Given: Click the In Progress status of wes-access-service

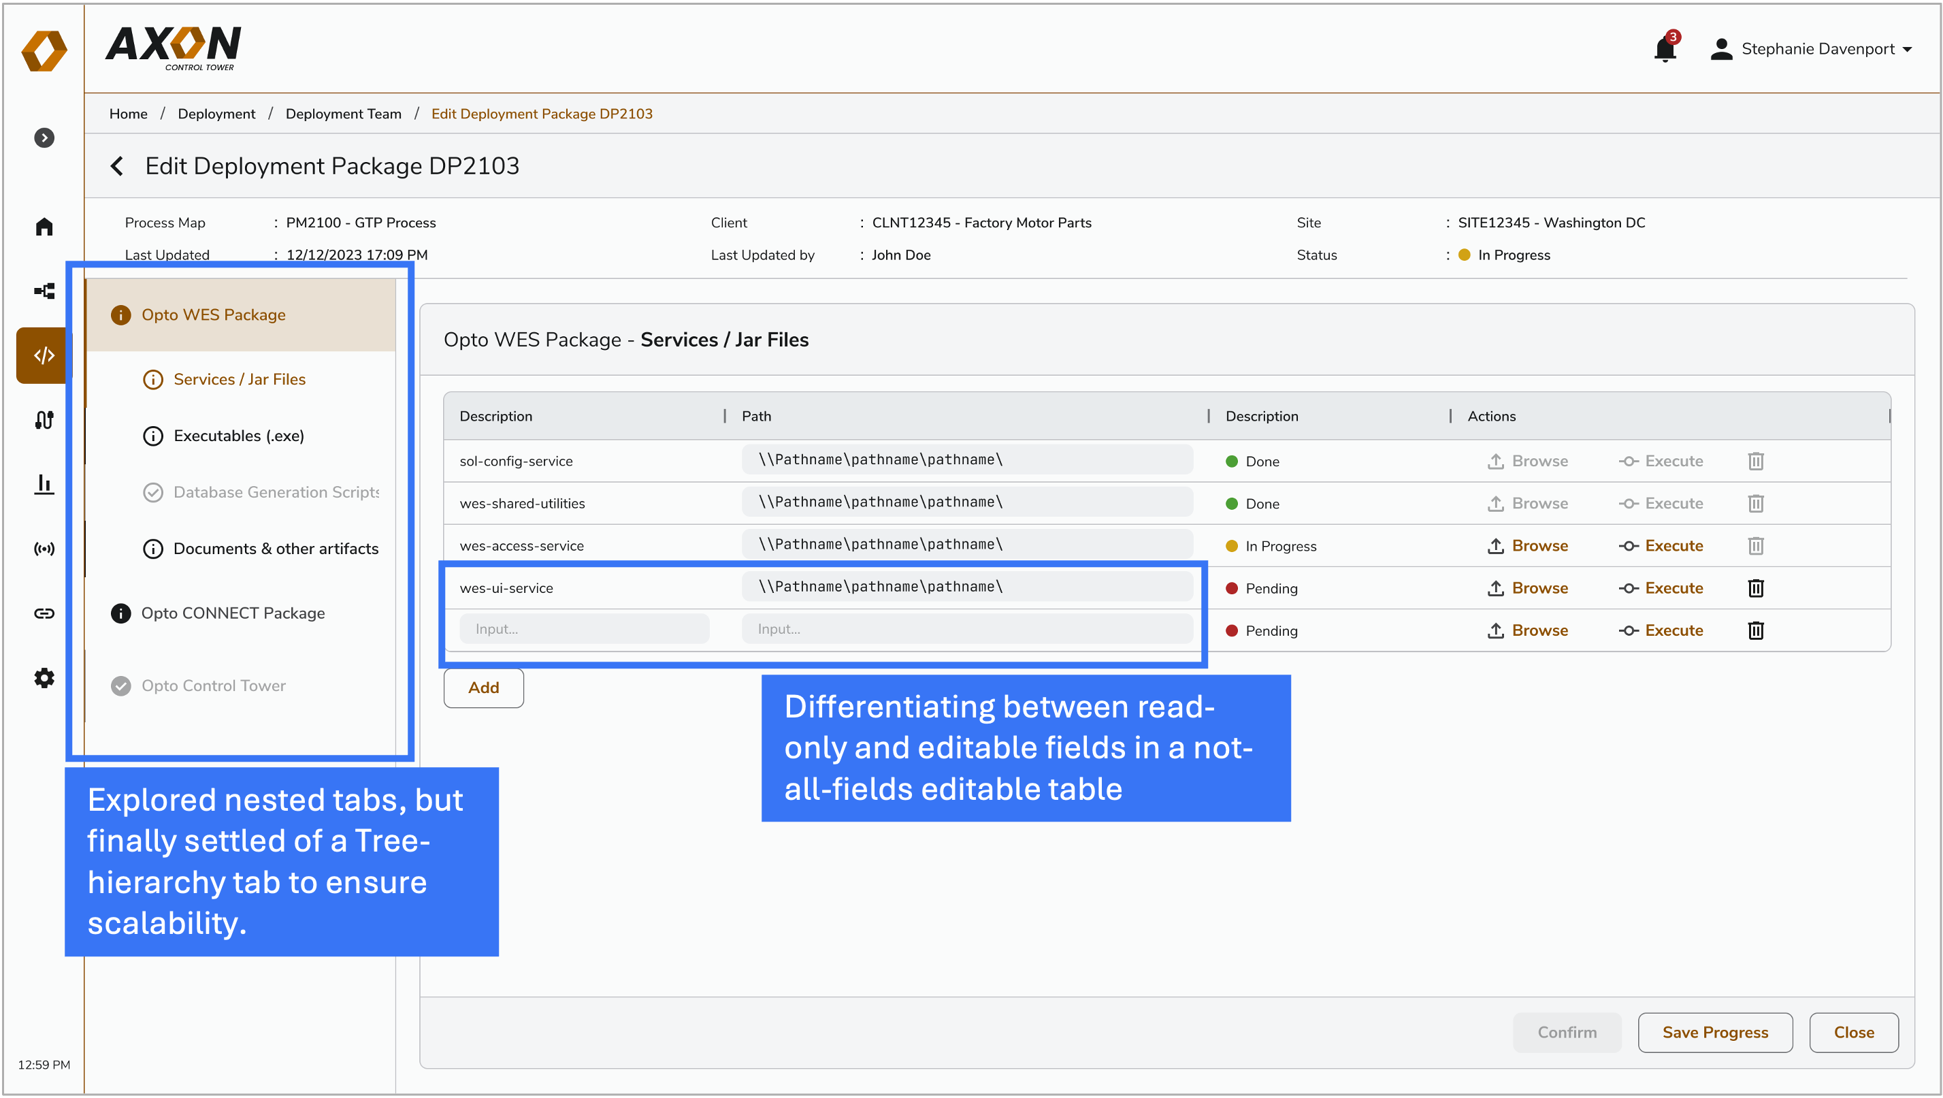Looking at the screenshot, I should 1271,546.
